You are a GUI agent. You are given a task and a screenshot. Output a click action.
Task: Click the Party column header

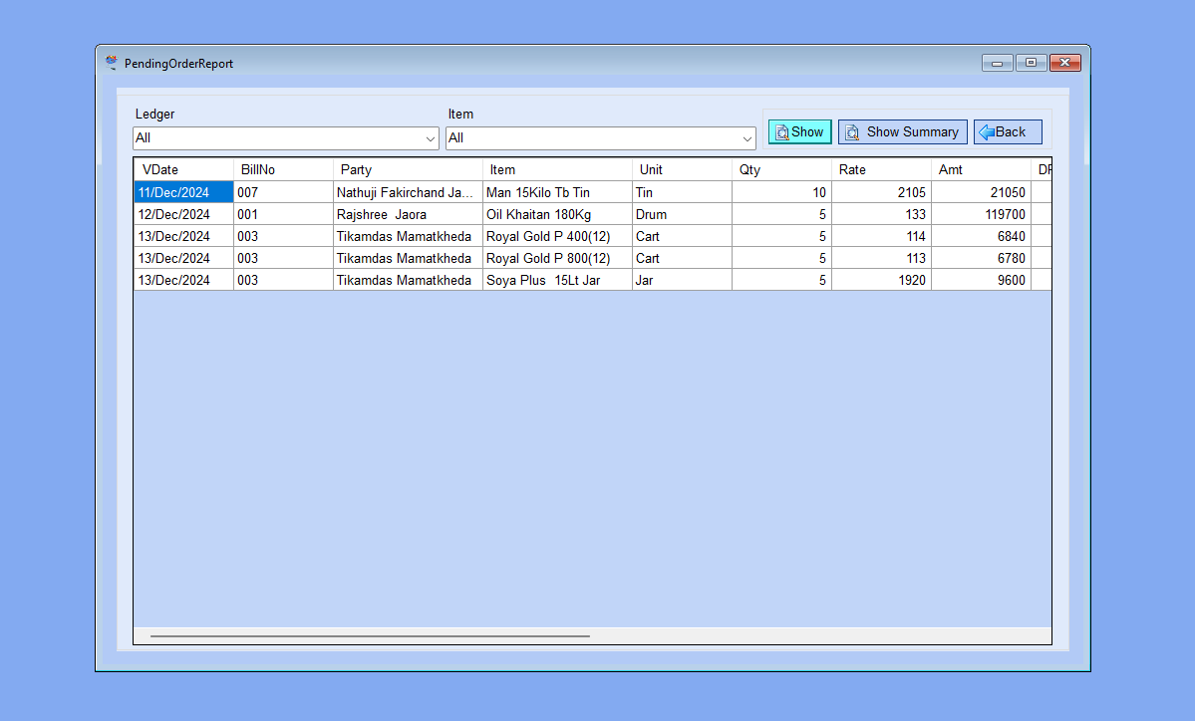tap(408, 169)
